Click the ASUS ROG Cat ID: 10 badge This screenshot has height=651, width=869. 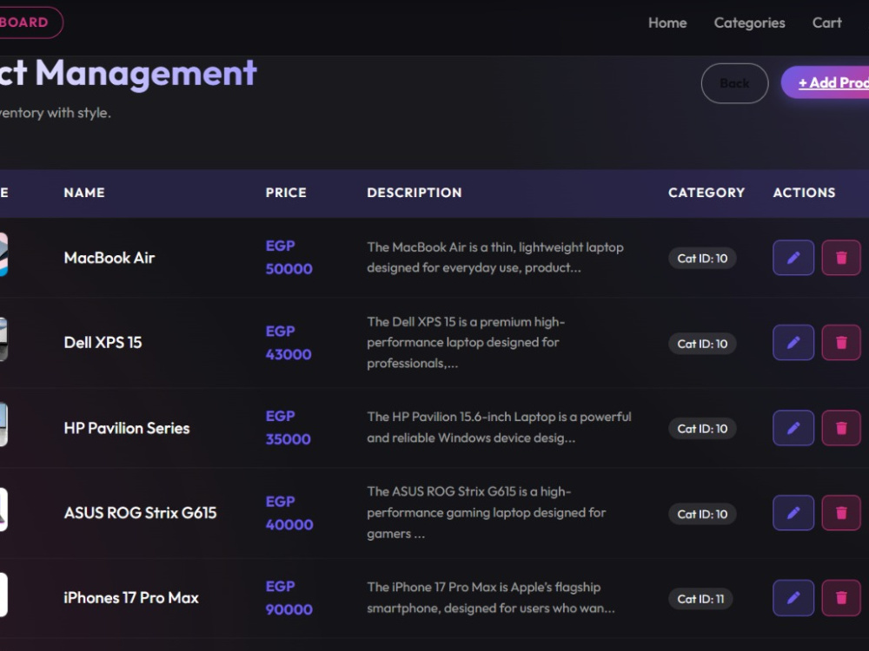[x=702, y=514]
